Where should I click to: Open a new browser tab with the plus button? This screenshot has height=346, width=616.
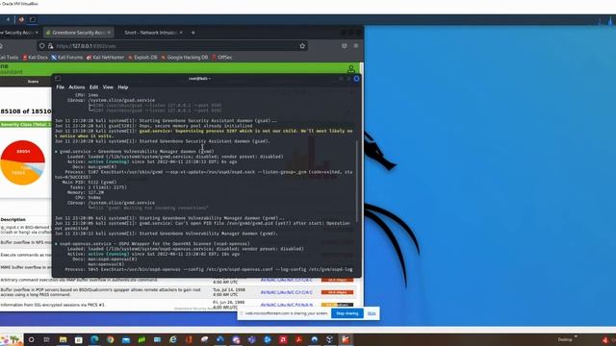point(192,33)
